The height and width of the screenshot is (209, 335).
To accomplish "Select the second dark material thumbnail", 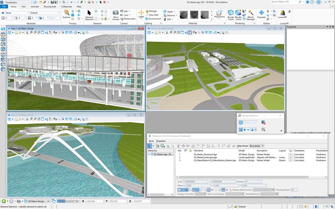I will (194, 15).
